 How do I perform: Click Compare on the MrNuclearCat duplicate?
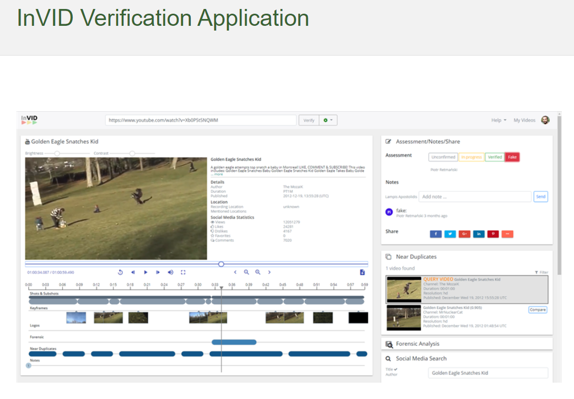pos(538,310)
